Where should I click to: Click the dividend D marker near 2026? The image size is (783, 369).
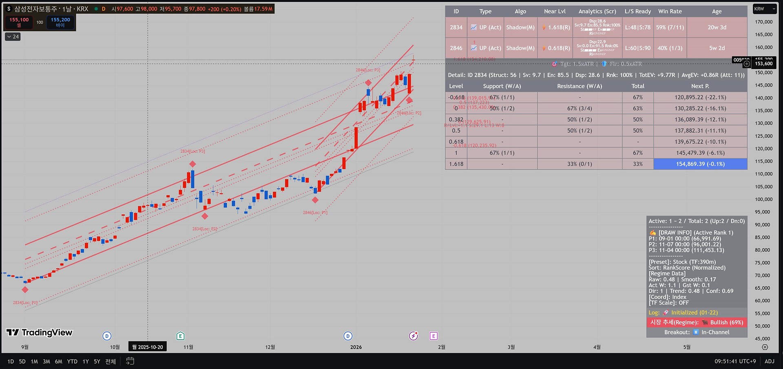click(x=348, y=336)
